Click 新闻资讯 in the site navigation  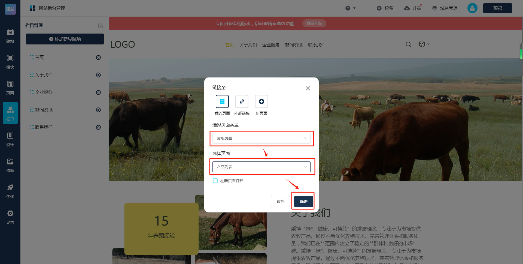click(x=294, y=45)
